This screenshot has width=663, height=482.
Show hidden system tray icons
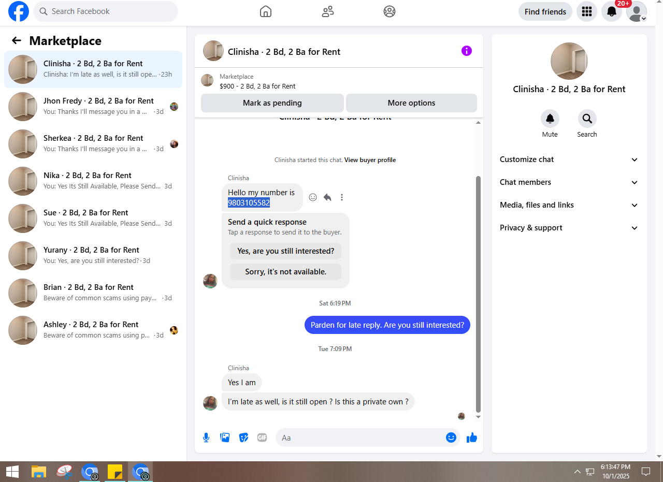click(577, 472)
